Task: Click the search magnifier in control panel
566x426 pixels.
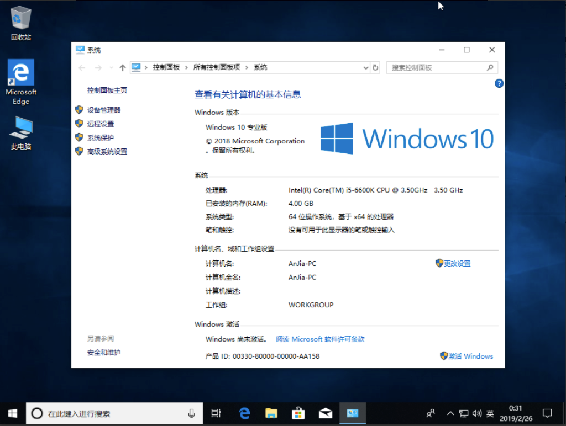Action: point(490,67)
